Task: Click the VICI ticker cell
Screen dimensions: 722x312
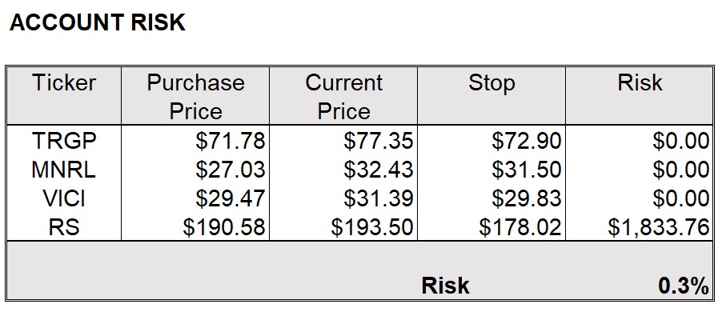Action: [x=64, y=198]
